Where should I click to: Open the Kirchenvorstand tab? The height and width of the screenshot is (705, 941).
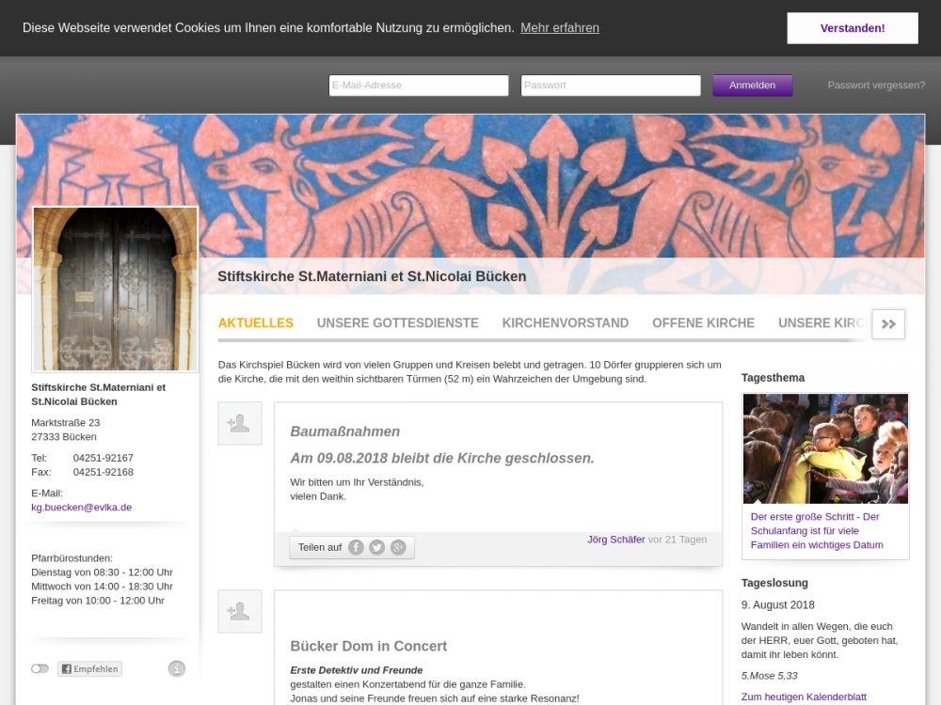[565, 323]
